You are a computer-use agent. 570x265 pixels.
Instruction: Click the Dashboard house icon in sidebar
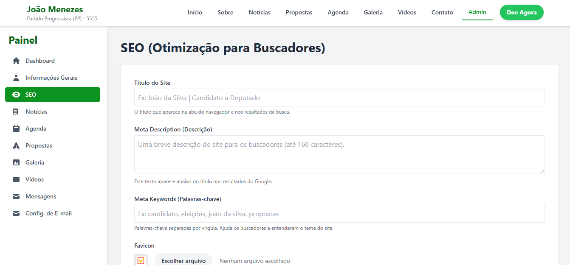coord(16,61)
